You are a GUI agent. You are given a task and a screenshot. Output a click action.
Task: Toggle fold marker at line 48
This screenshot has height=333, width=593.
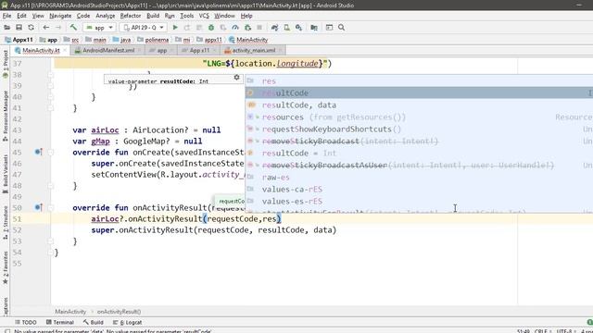pos(51,186)
